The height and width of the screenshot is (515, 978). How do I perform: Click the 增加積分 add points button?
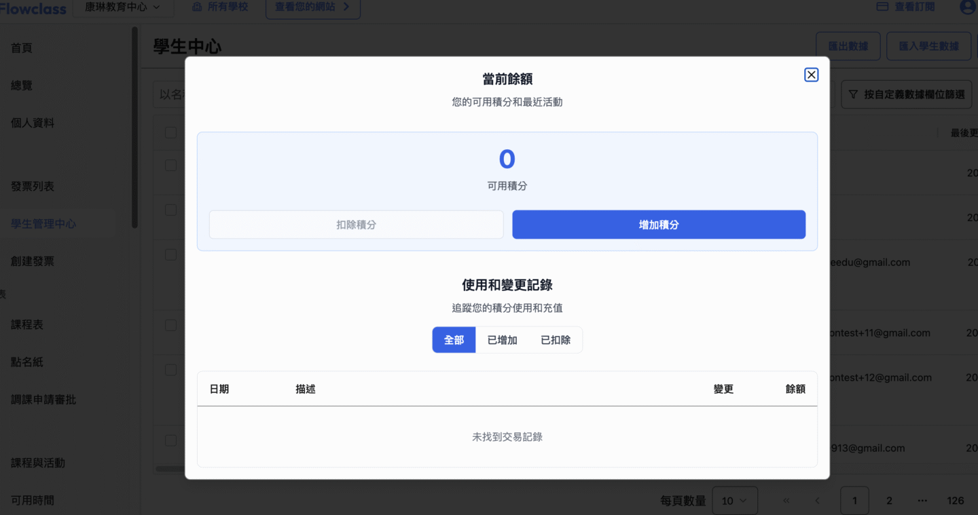(658, 225)
